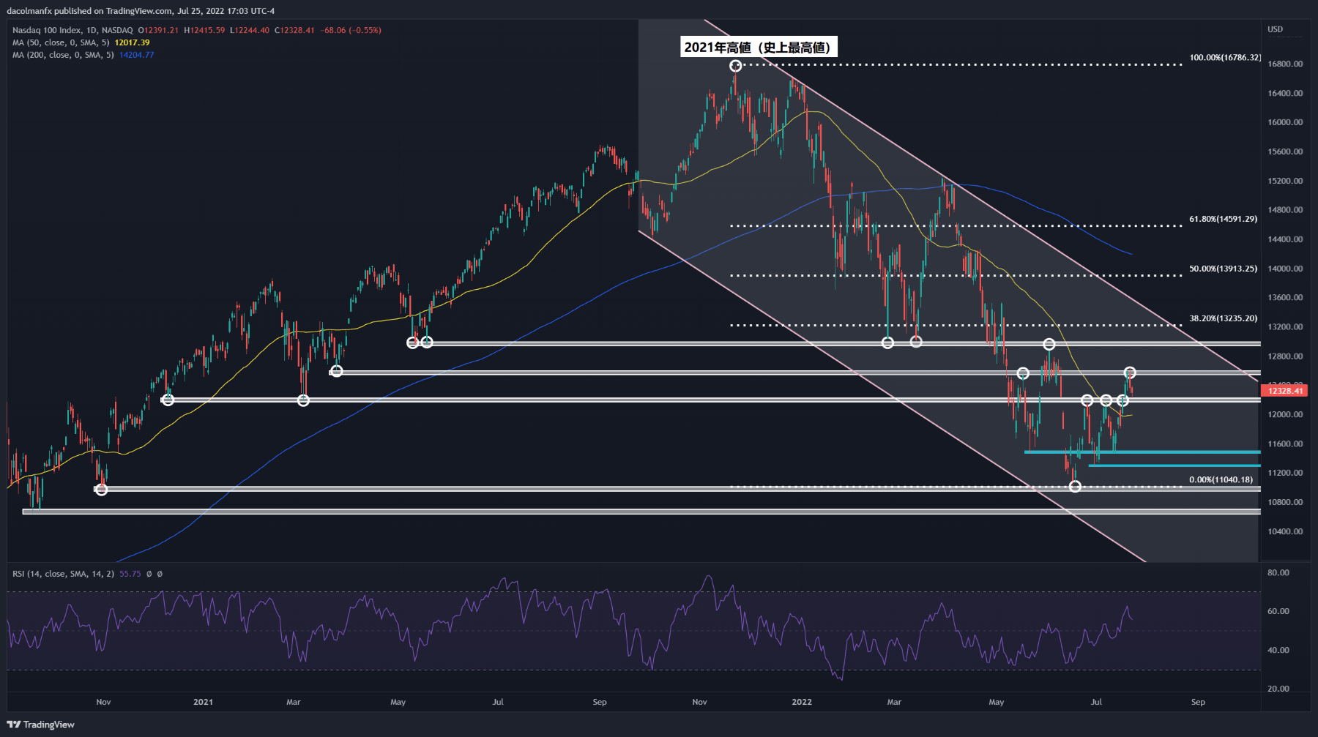Click the red current price tag 12328.41
Screen dimensions: 1318x737
tap(1286, 391)
